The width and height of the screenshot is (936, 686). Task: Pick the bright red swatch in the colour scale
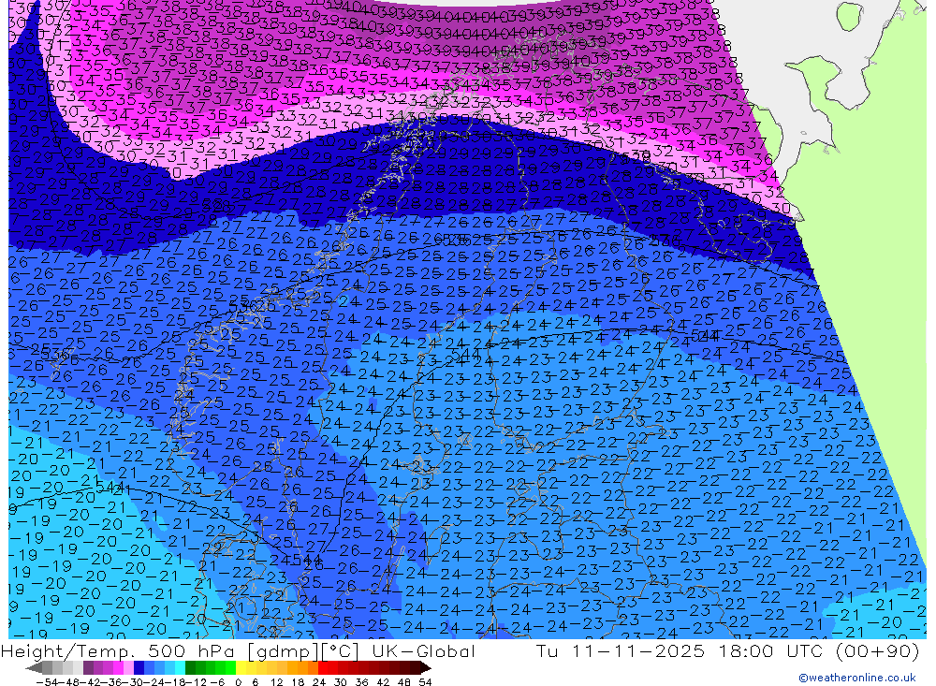click(x=323, y=668)
